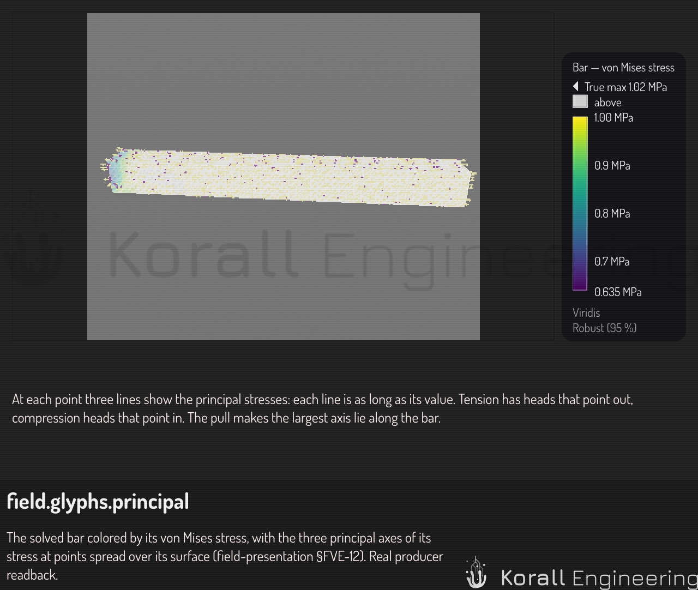Viewport: 698px width, 590px height.
Task: Click the "0.7 MPa" scale label
Action: [612, 261]
